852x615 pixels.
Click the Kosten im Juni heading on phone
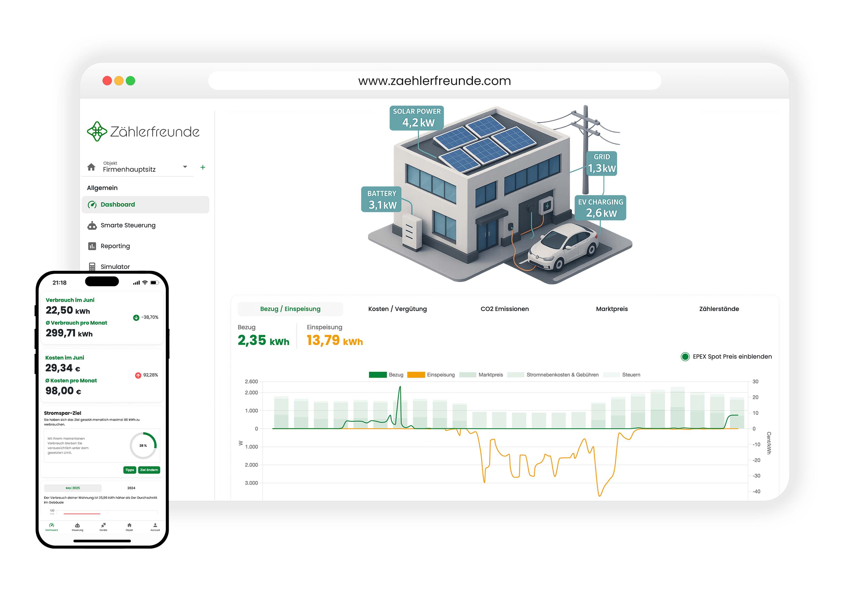coord(65,358)
